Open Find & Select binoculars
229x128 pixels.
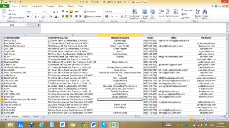[205, 14]
